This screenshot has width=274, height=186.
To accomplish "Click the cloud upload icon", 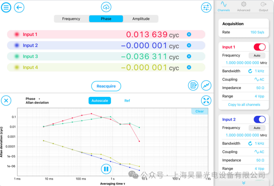I will [106, 7].
